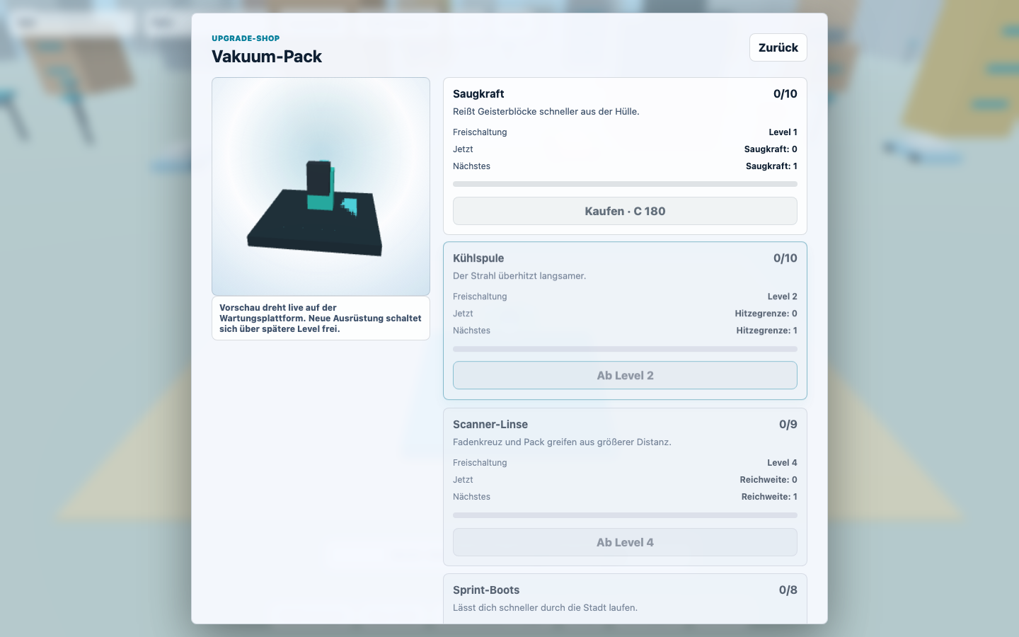
Task: Click the 'Level 1' unlock value
Action: click(783, 132)
